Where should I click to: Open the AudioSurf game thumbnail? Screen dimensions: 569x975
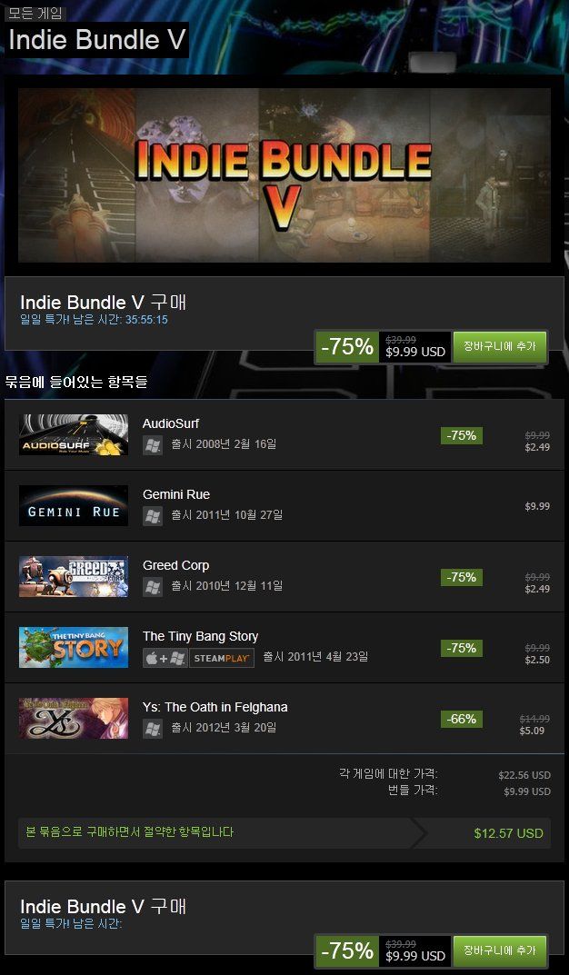[x=74, y=434]
